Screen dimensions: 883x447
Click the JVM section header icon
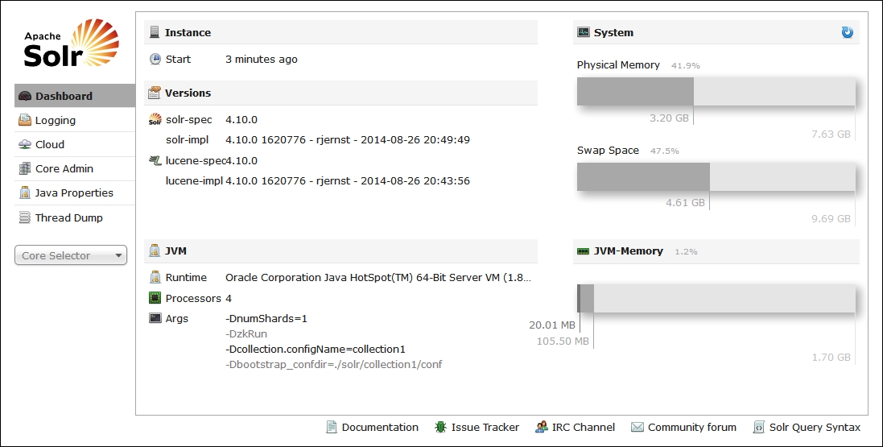[x=155, y=250]
